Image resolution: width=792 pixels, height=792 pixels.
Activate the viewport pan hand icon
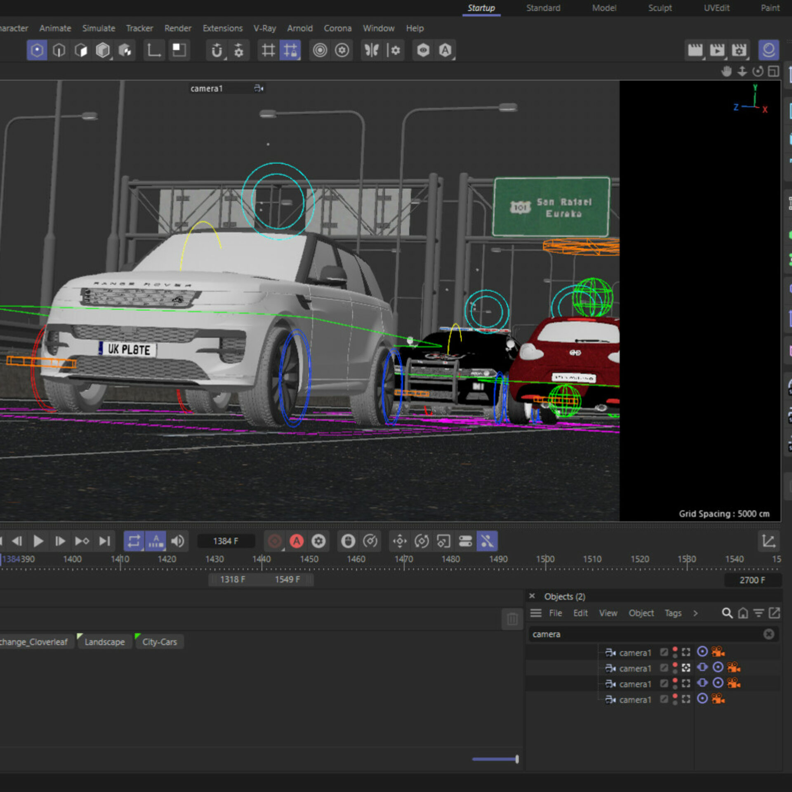point(726,71)
